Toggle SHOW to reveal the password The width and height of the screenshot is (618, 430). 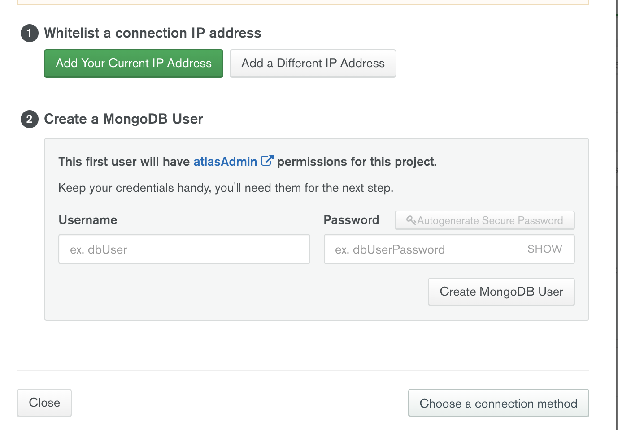click(x=544, y=249)
